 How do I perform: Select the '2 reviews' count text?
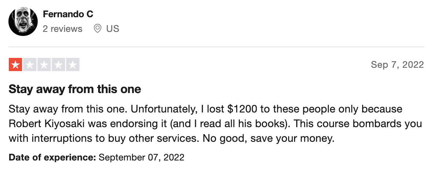[62, 29]
